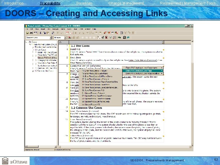Collapse the Photo Archival System tree node

click(30, 44)
